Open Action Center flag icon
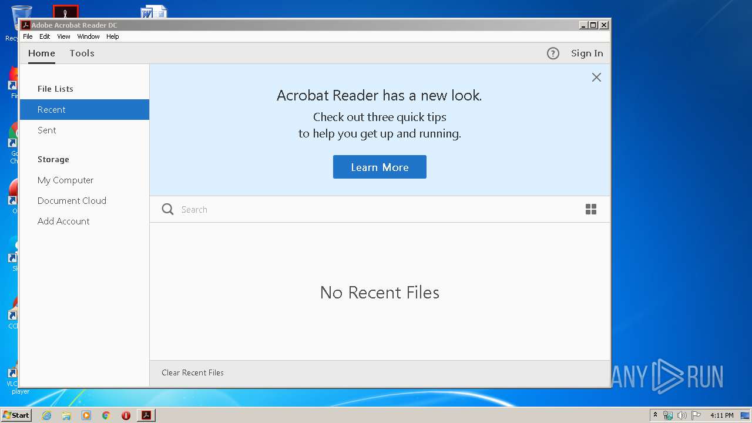This screenshot has width=752, height=423. coord(696,415)
